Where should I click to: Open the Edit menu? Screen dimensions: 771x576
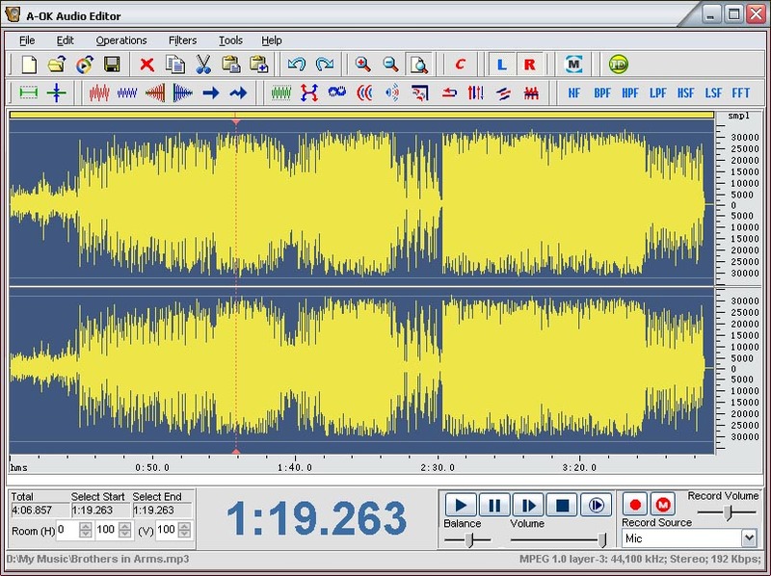65,40
